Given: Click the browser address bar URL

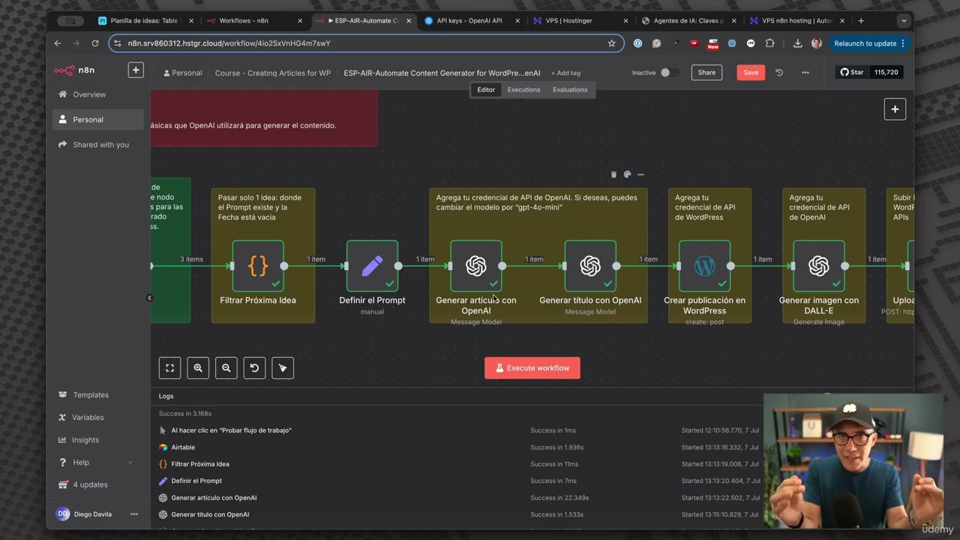Looking at the screenshot, I should pos(229,43).
